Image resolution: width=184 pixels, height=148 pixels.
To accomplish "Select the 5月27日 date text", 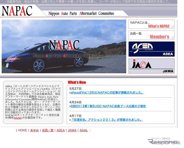I will [x=75, y=89].
